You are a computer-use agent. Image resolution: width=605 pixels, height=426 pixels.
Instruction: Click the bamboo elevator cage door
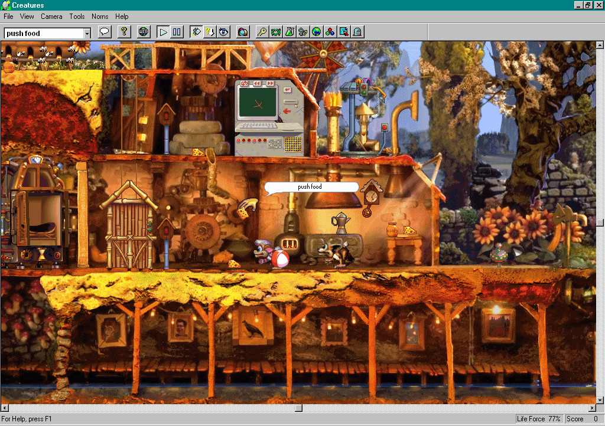pyautogui.click(x=129, y=235)
